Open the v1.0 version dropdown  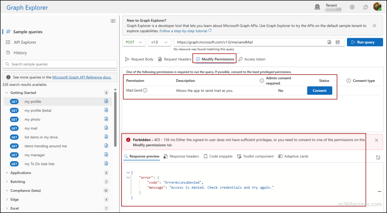pos(160,42)
